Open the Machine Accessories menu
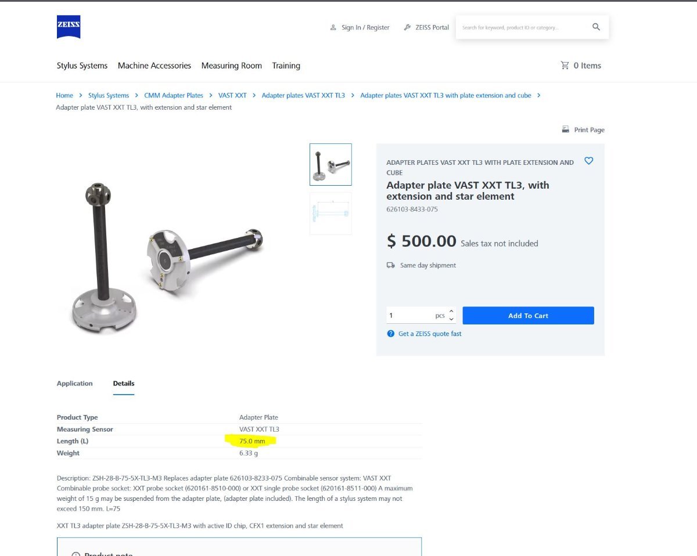The image size is (697, 556). pyautogui.click(x=155, y=66)
